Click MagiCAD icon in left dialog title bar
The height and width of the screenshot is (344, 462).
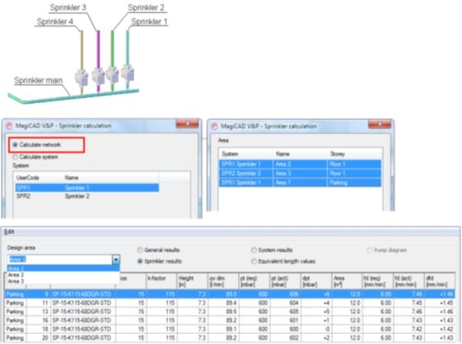point(9,126)
